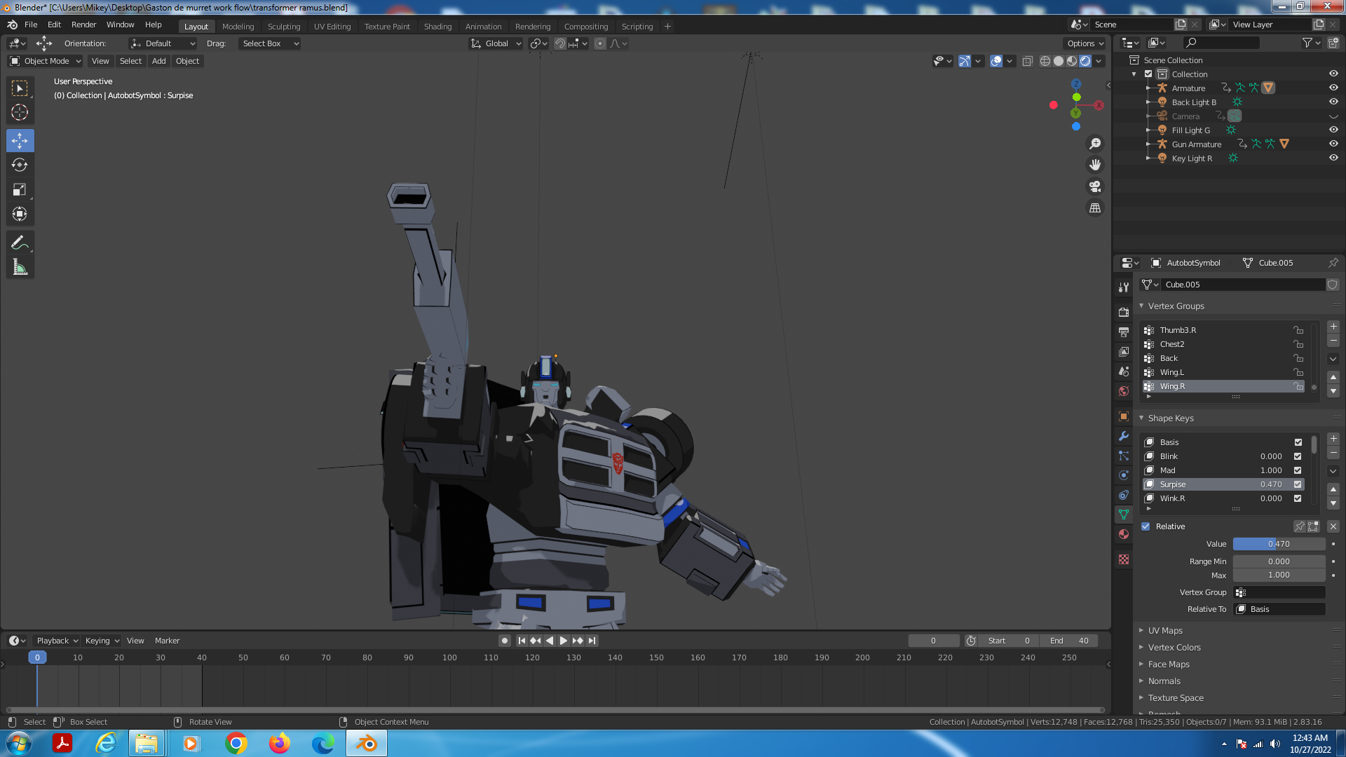Toggle camera view icon
This screenshot has height=757, width=1346.
point(1094,186)
